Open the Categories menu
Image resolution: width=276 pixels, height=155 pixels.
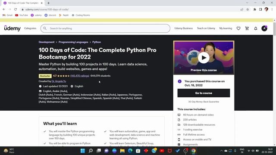[30, 28]
